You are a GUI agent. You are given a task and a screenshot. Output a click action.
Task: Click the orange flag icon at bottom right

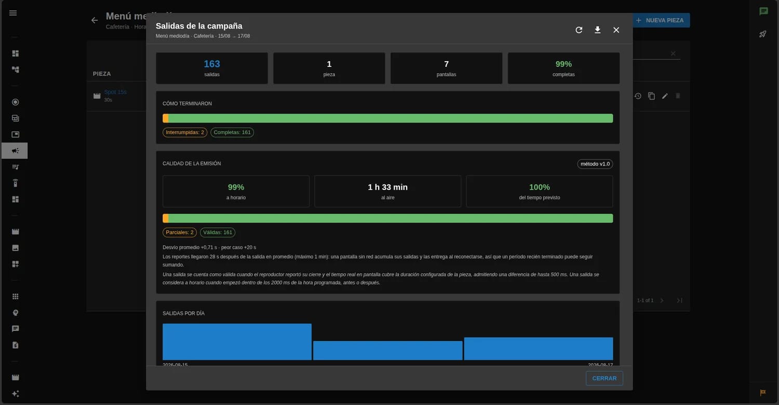click(x=763, y=393)
